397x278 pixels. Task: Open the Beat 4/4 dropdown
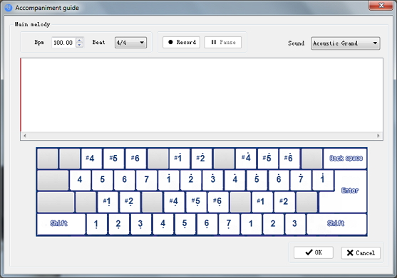pos(130,43)
